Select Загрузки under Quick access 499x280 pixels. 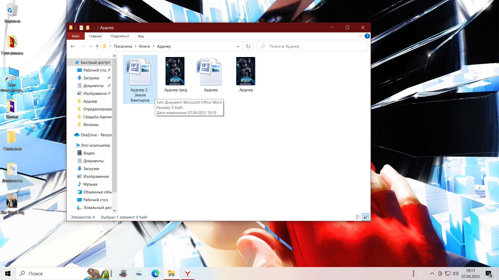click(x=91, y=78)
